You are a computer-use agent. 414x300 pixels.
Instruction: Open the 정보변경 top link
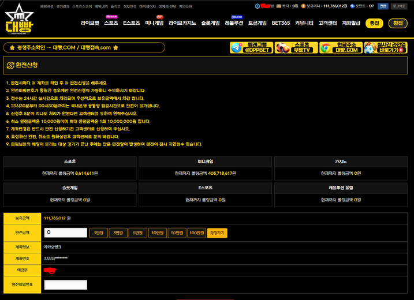130,6
